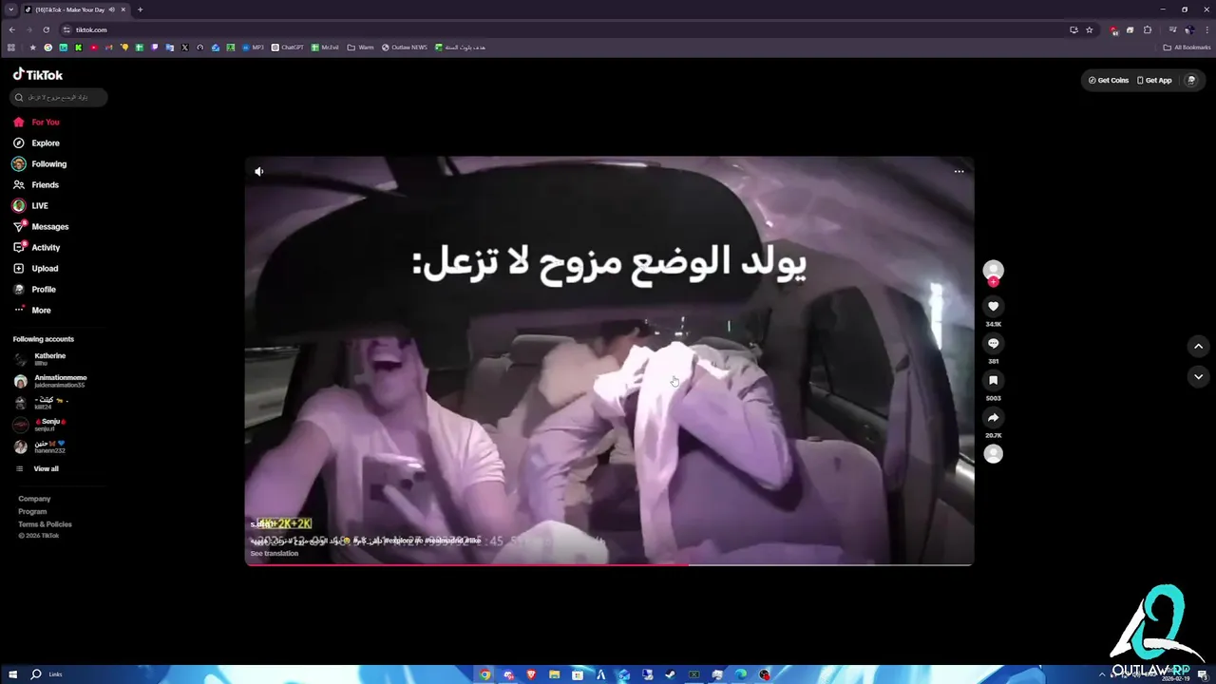Open the LIVE section

click(30, 205)
